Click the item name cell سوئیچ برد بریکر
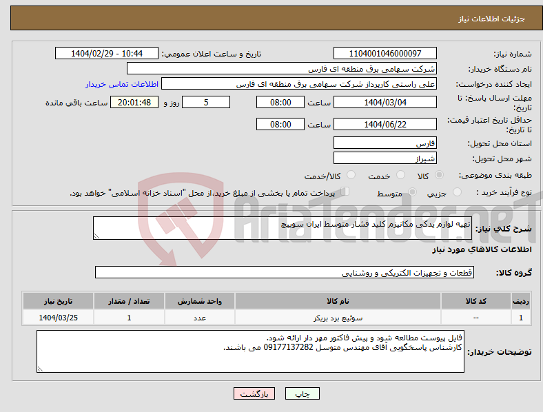 pyautogui.click(x=338, y=318)
